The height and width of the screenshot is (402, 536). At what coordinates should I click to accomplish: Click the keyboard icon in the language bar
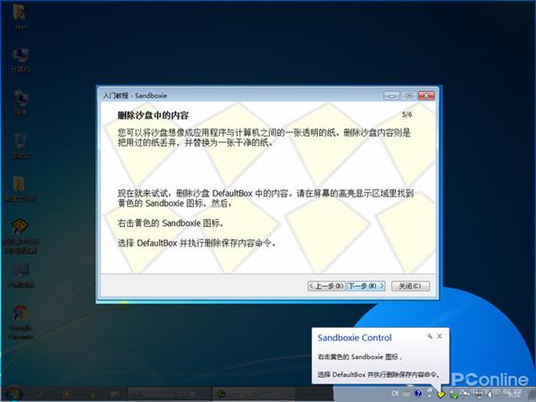click(406, 394)
